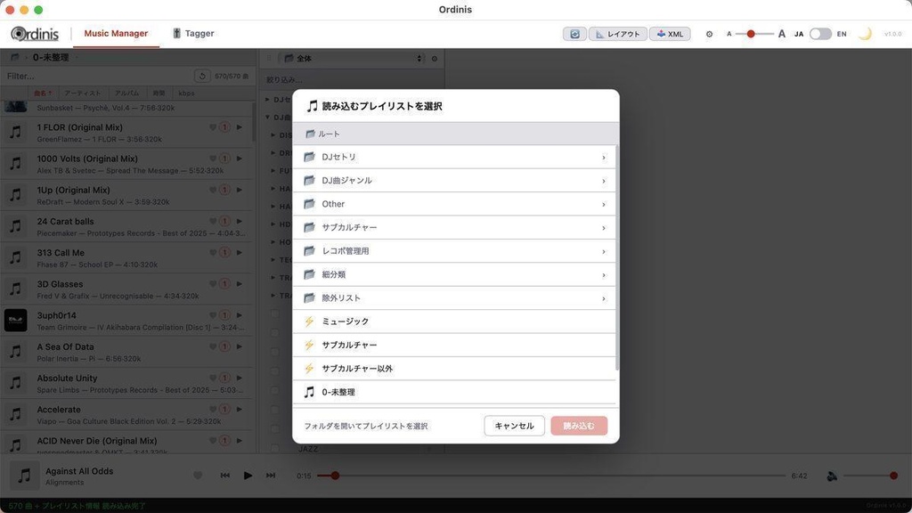Favorite the song 24 Carat balls
The width and height of the screenshot is (912, 513).
coord(212,221)
